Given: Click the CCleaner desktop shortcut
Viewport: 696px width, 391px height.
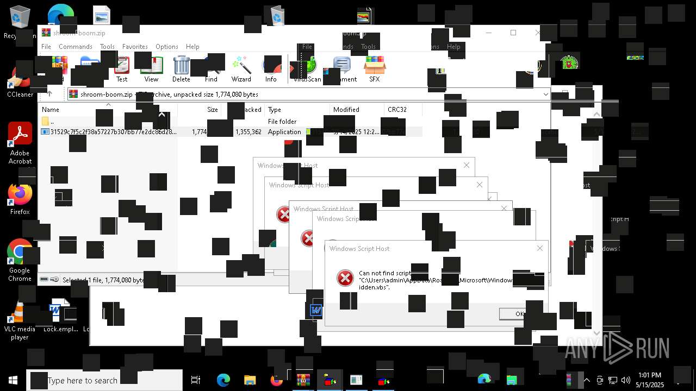Looking at the screenshot, I should click(20, 81).
